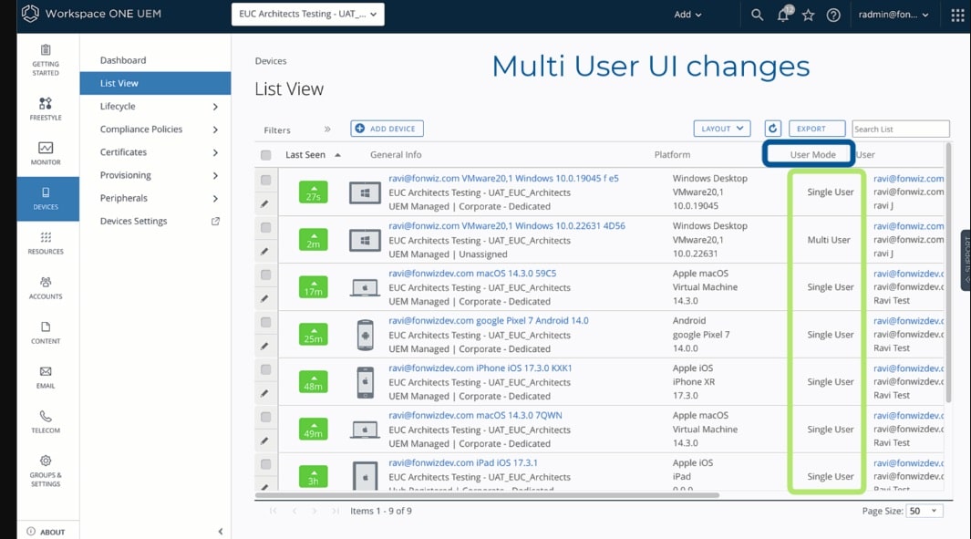Open the Monitor sidebar section
The height and width of the screenshot is (539, 971).
pos(46,153)
